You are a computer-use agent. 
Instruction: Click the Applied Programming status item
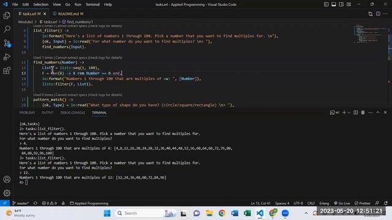pos(89,203)
